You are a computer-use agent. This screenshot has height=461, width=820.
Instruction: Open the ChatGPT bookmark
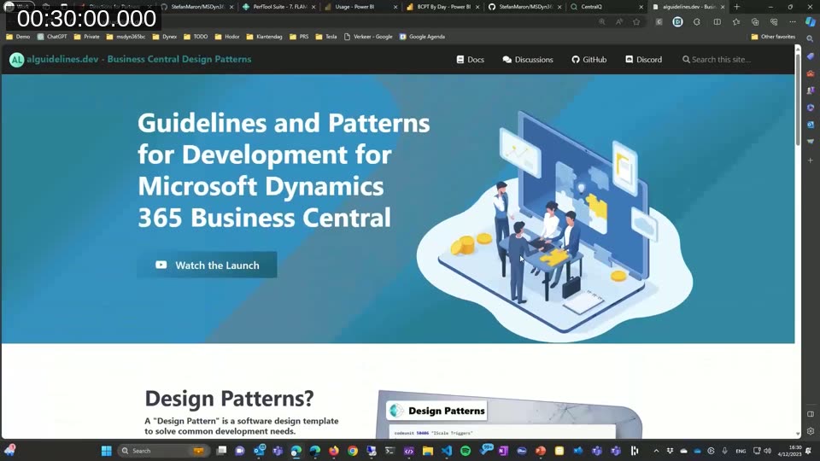tap(52, 37)
